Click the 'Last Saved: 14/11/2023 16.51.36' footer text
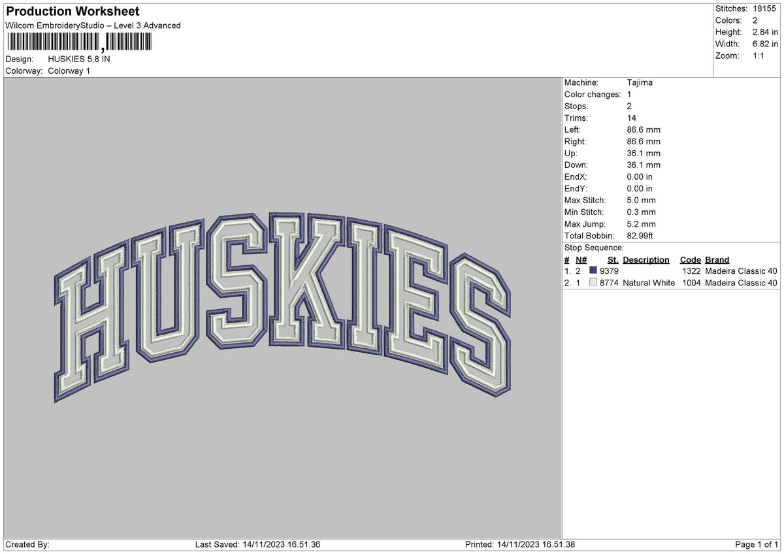Screen dimensions: 784x554 257,544
